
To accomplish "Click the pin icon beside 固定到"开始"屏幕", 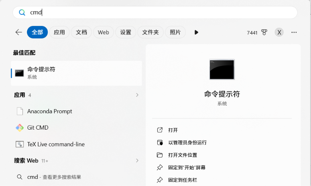I will 160,168.
